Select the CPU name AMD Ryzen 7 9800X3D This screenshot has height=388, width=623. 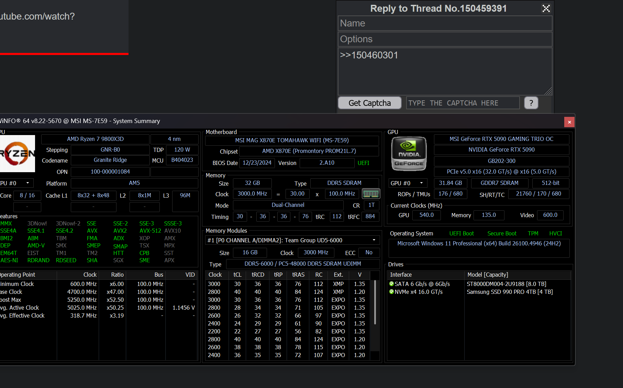pyautogui.click(x=96, y=139)
